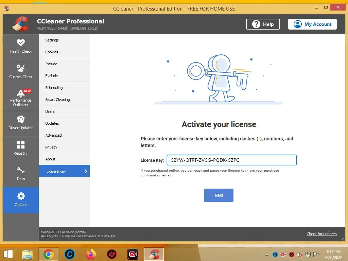Select the License Key menu item
Image resolution: width=348 pixels, height=261 pixels.
(x=64, y=171)
